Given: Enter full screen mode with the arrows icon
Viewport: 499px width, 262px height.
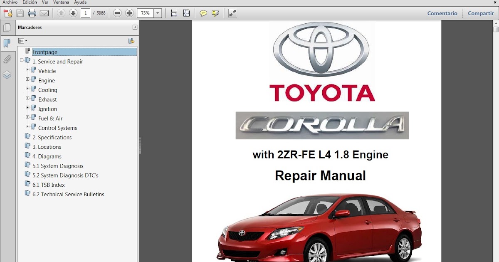Looking at the screenshot, I should coord(232,13).
